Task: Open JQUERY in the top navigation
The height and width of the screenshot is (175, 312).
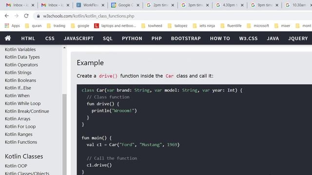Action: click(298, 38)
